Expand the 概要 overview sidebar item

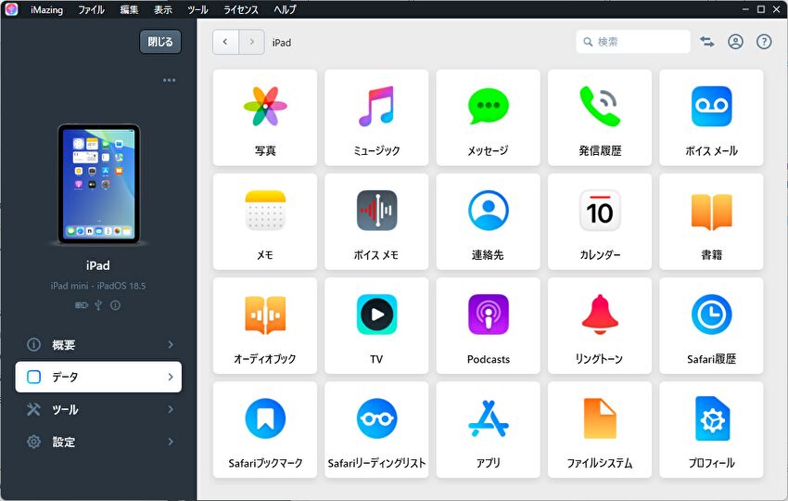tap(98, 344)
